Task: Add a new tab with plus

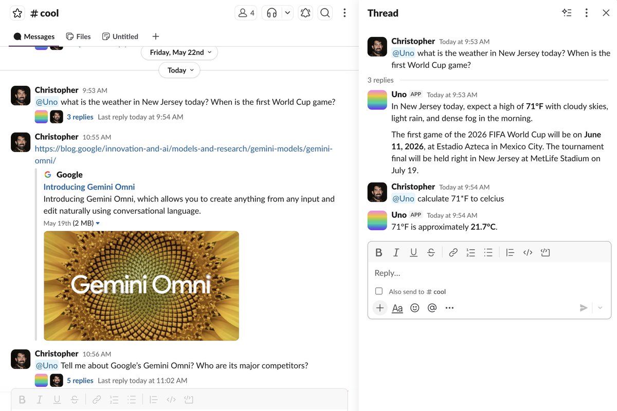Action: pyautogui.click(x=156, y=36)
